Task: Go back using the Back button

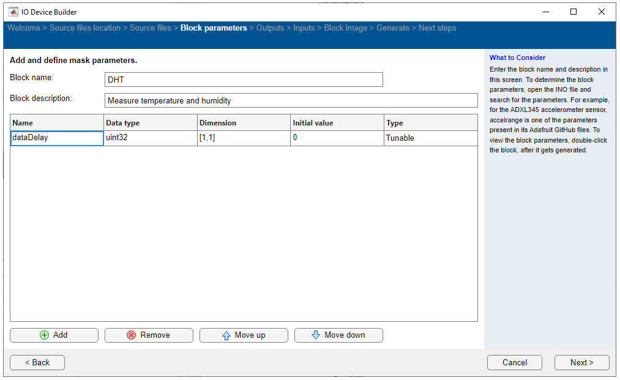Action: point(37,362)
